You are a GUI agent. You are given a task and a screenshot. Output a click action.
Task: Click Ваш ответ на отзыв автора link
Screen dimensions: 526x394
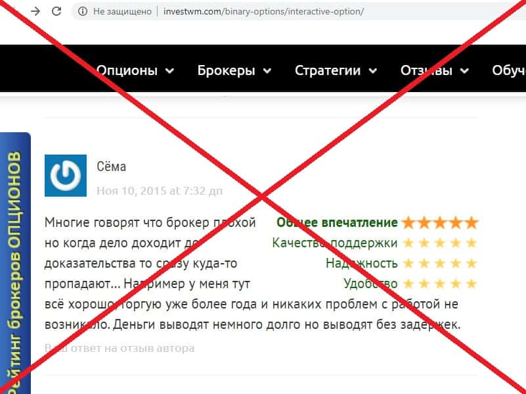tap(120, 348)
